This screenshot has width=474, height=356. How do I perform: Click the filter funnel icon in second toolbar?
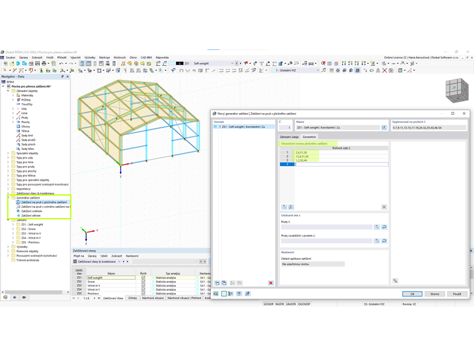click(173, 70)
